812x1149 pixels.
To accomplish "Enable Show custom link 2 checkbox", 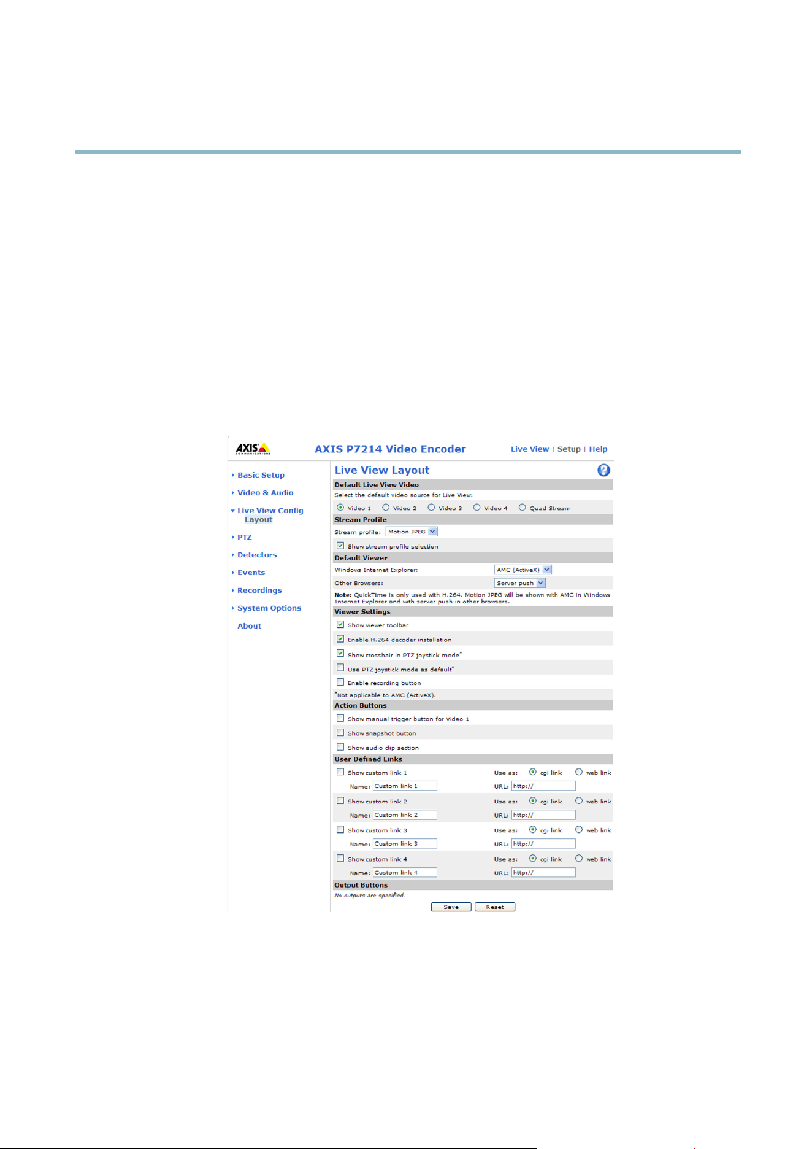I will (x=340, y=801).
